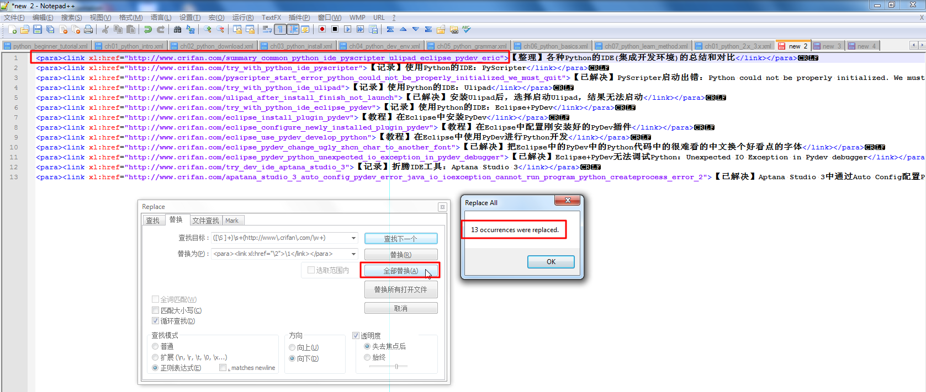Click the Close All toolbar icon
Image resolution: width=926 pixels, height=392 pixels.
[x=75, y=29]
